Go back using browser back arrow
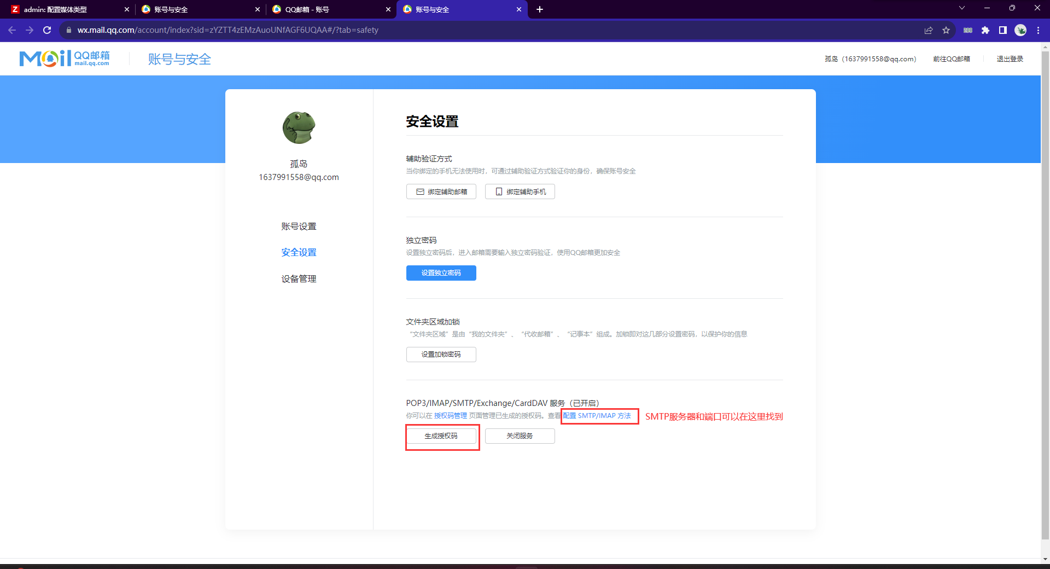This screenshot has height=569, width=1050. click(x=12, y=30)
